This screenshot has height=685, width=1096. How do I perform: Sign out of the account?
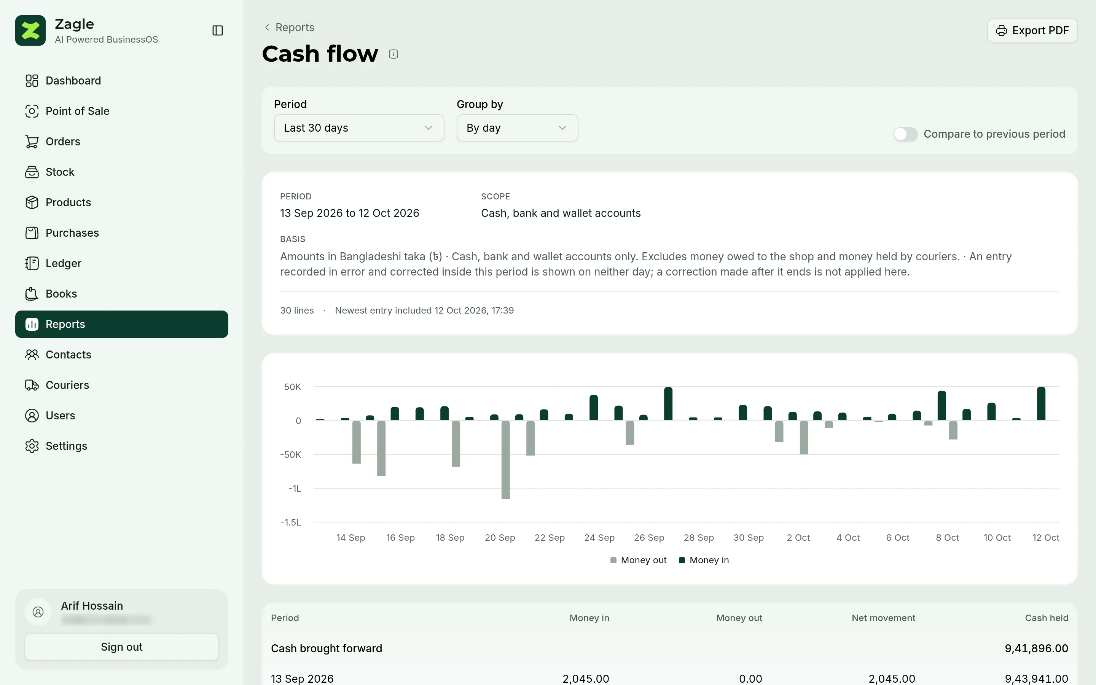click(121, 647)
